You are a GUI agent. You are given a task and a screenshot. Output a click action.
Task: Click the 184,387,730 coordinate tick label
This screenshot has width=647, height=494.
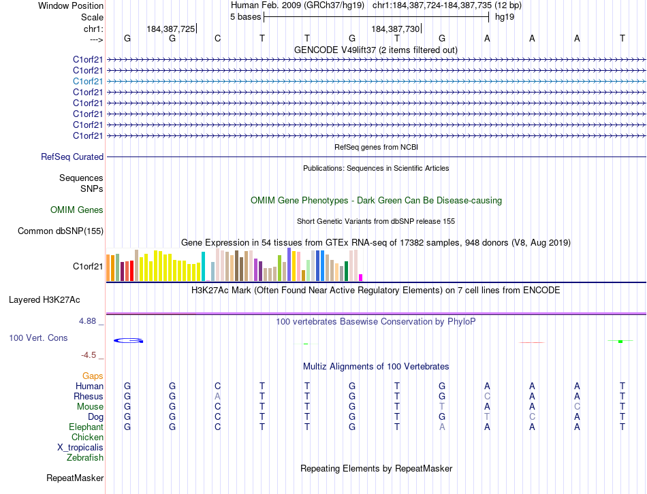click(395, 29)
